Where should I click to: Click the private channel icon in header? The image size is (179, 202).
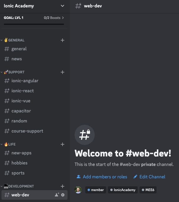(78, 6)
